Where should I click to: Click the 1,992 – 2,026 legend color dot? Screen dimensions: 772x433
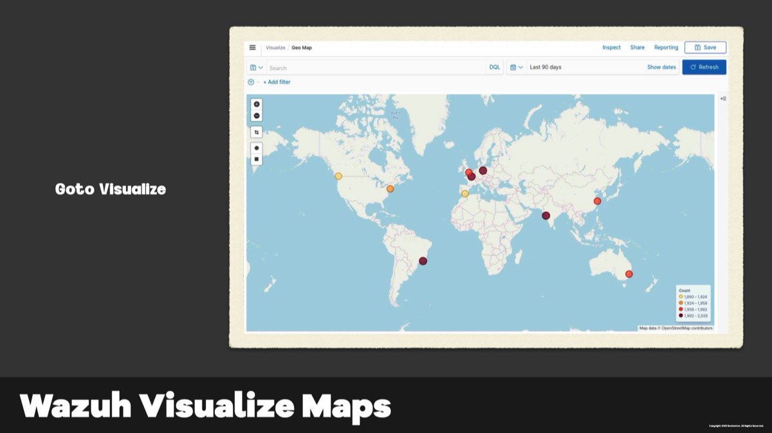click(681, 315)
